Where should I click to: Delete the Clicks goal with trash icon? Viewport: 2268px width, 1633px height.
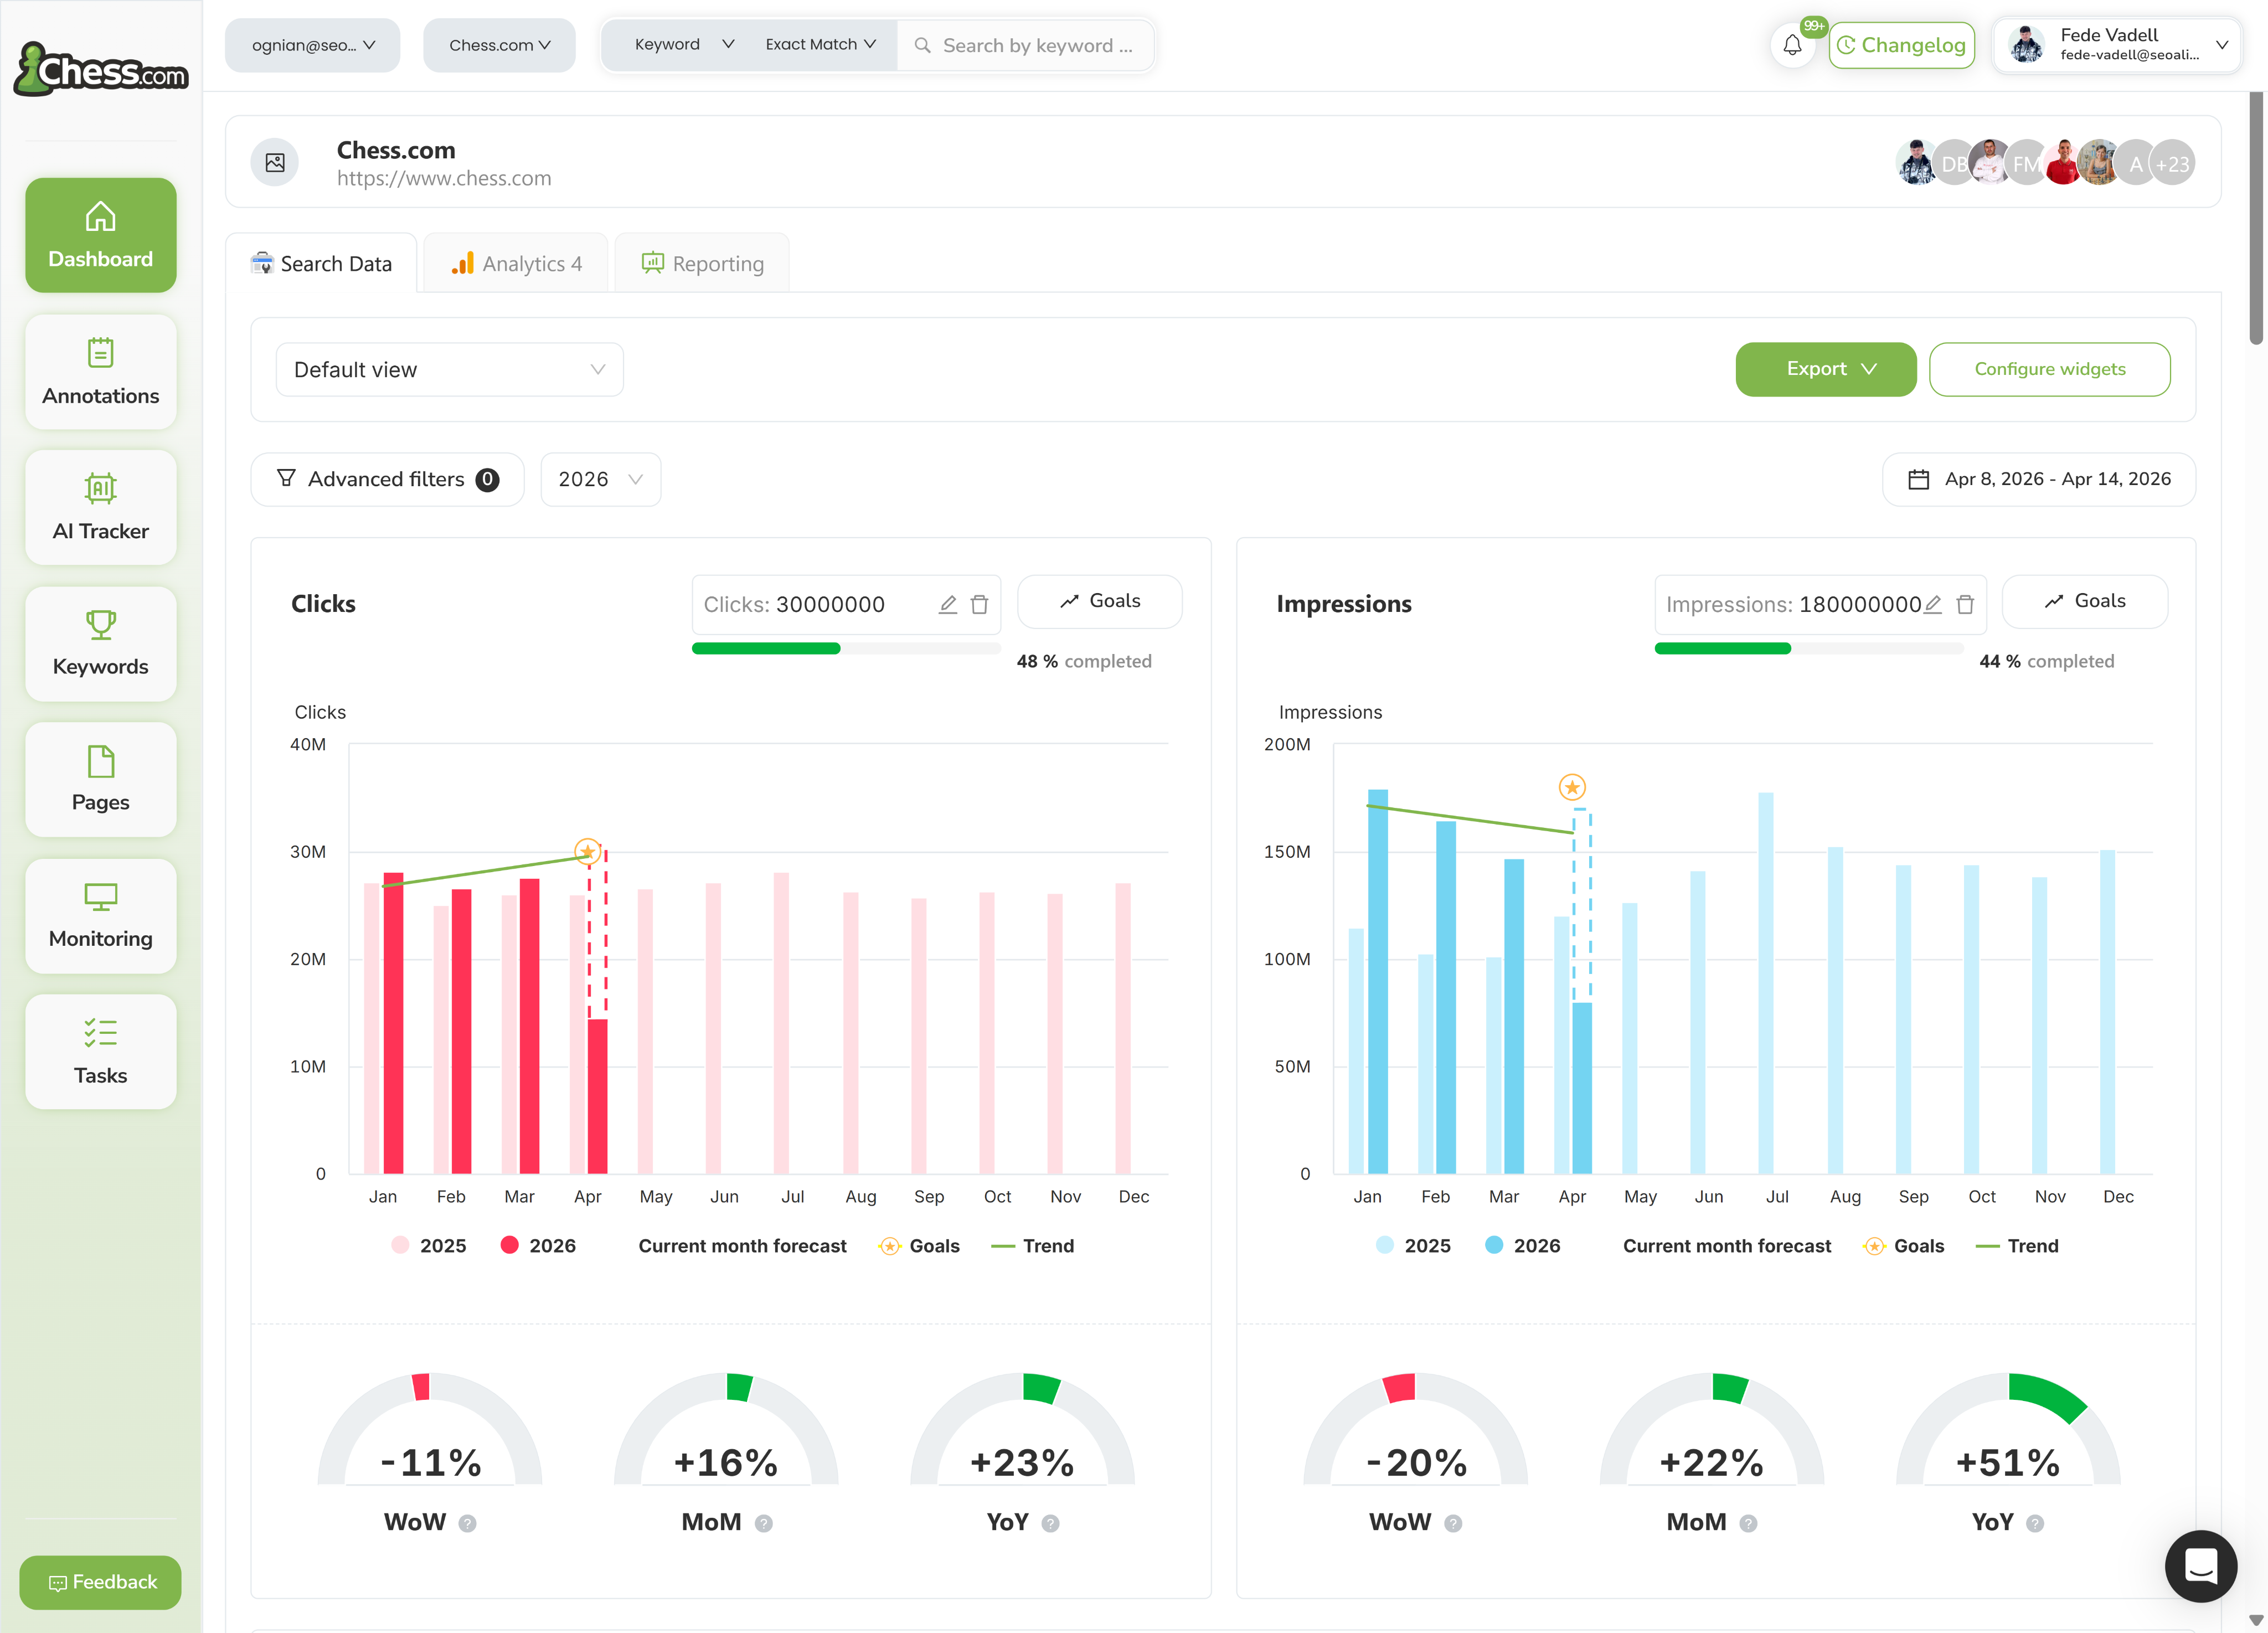click(980, 604)
